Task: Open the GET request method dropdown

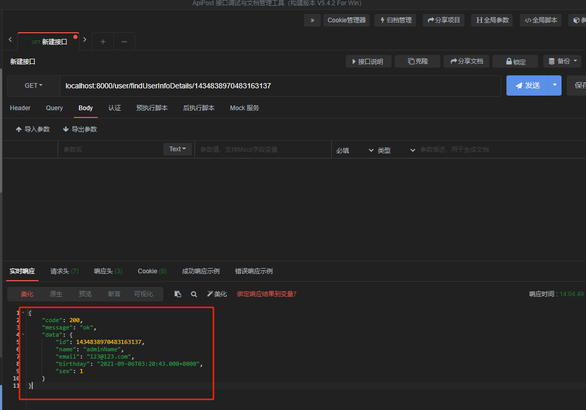Action: (34, 86)
